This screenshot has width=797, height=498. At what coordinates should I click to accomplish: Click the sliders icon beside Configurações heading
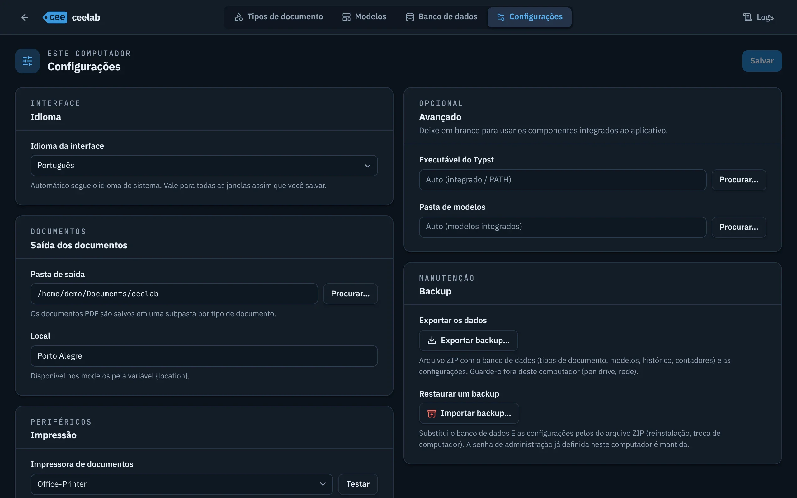click(x=27, y=61)
